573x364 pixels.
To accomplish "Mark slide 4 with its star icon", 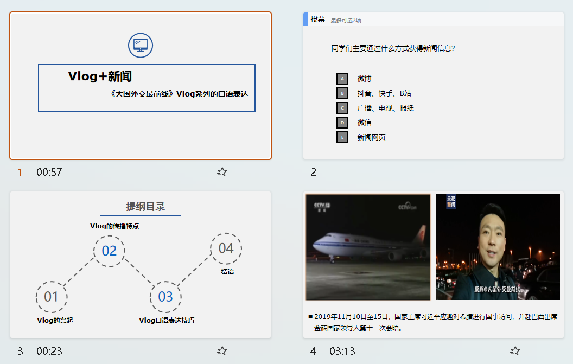I will [515, 351].
